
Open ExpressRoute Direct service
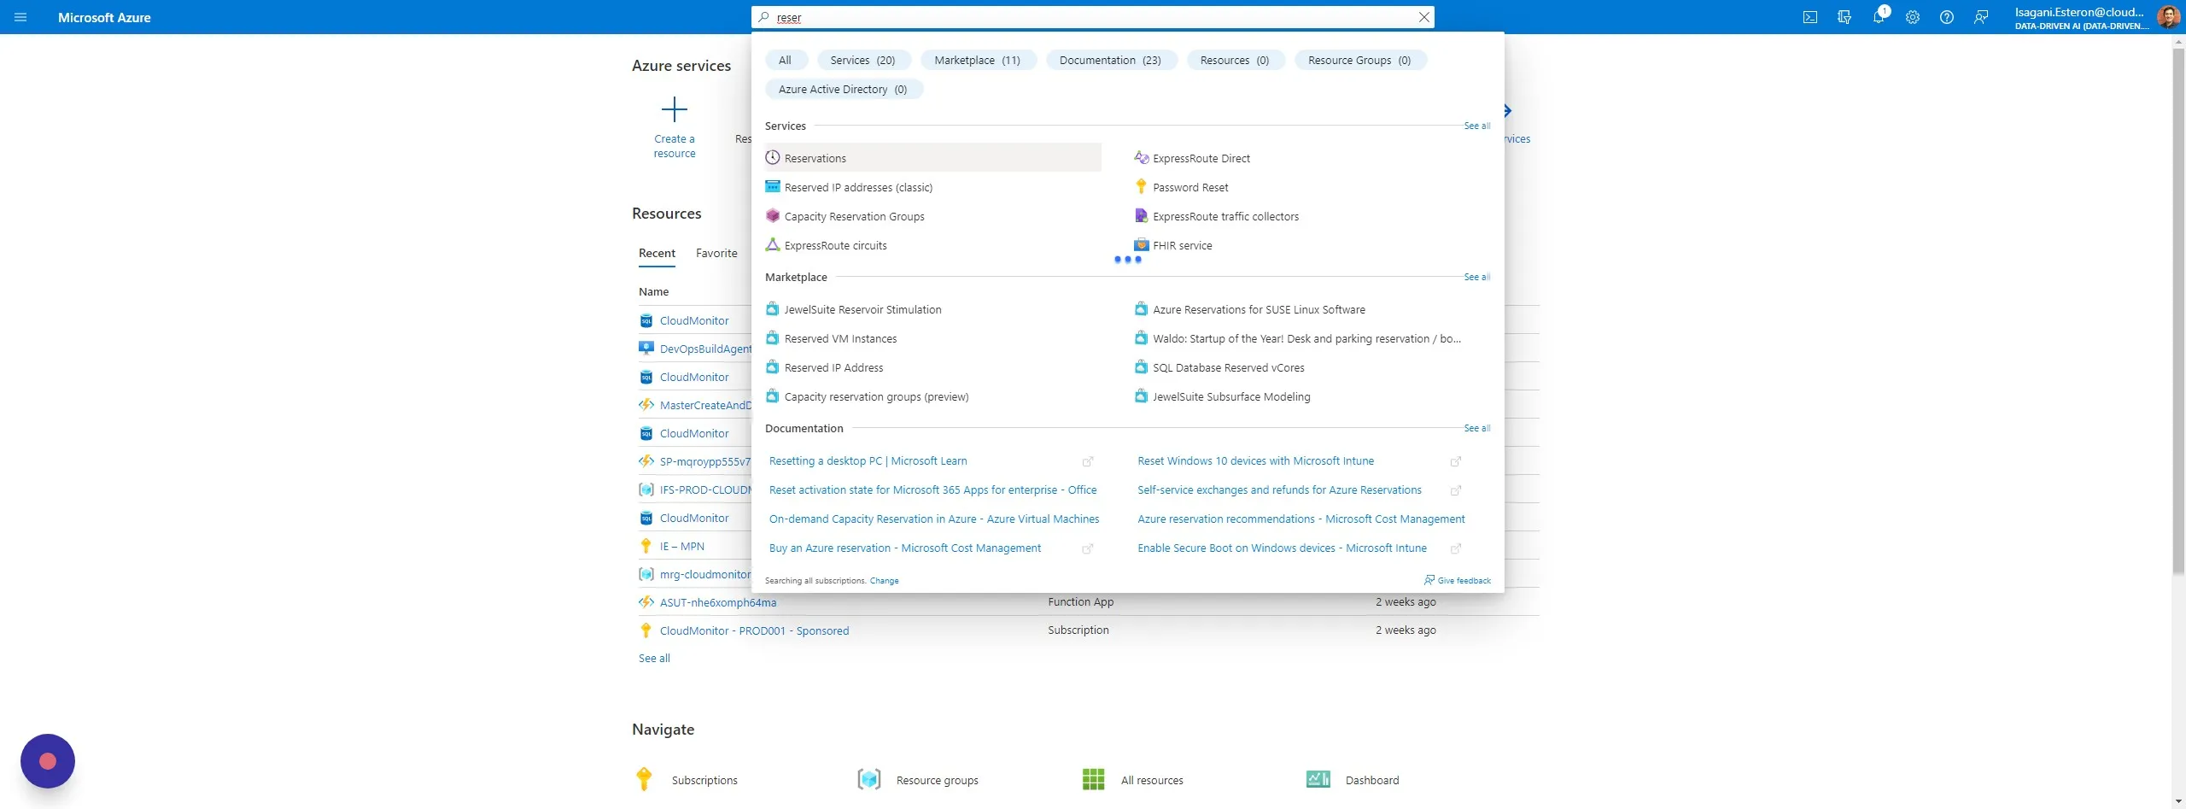(x=1192, y=158)
